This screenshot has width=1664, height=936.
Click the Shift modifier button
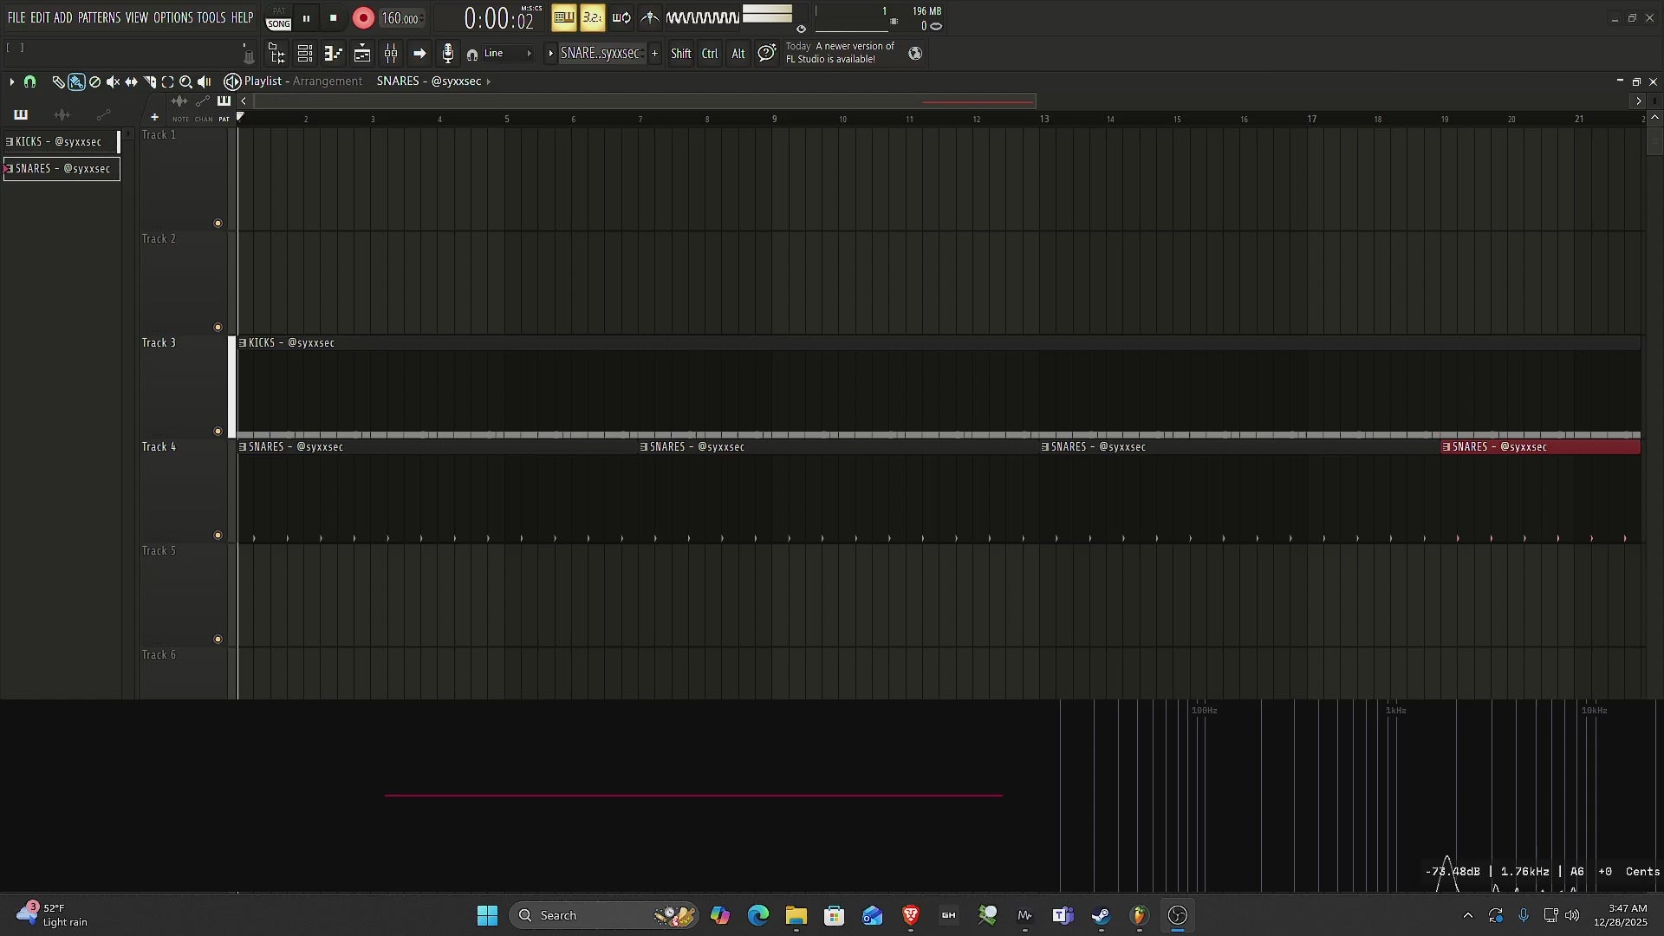click(x=681, y=53)
